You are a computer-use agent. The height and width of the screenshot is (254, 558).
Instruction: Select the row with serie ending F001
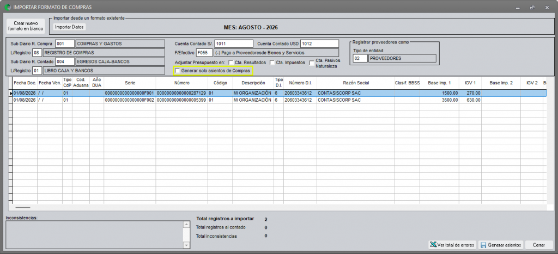[x=280, y=93]
